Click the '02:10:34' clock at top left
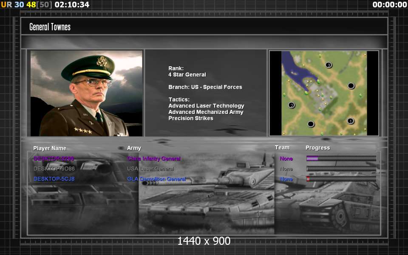408x255 pixels. [72, 4]
